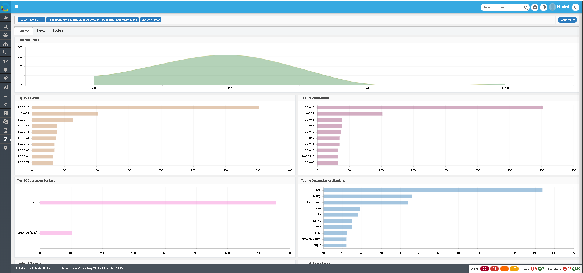Click the Category : Flow tag
Image resolution: width=583 pixels, height=273 pixels.
coord(151,20)
